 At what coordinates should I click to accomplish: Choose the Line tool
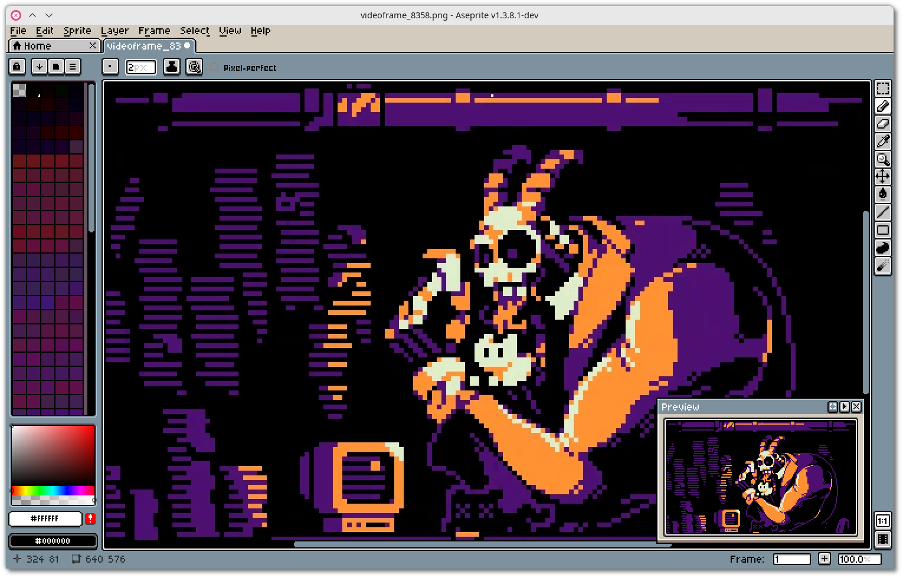pyautogui.click(x=882, y=212)
